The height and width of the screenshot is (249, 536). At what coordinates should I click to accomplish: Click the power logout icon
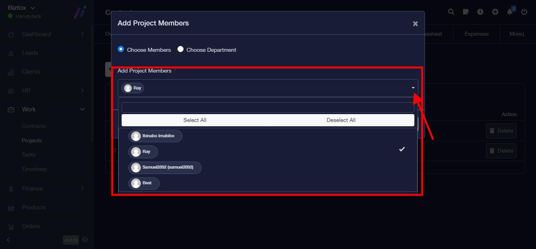[x=524, y=12]
